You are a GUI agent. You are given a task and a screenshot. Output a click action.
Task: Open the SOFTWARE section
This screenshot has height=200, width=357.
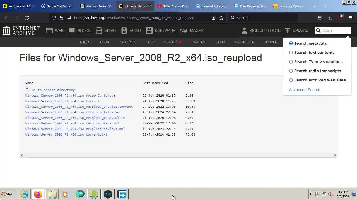click(161, 31)
